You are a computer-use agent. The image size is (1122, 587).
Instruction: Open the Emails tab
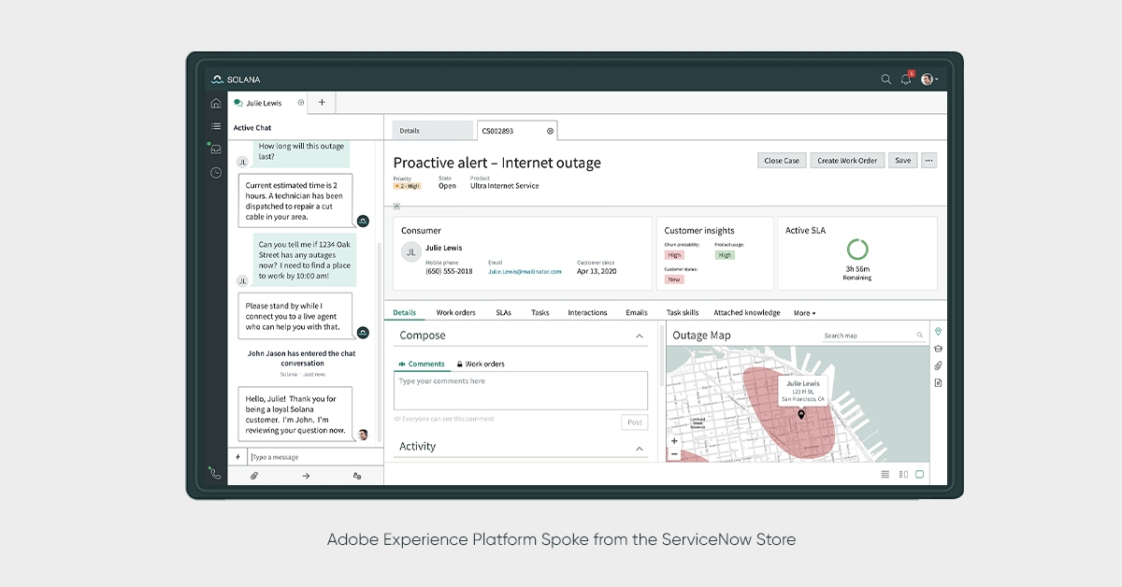637,312
